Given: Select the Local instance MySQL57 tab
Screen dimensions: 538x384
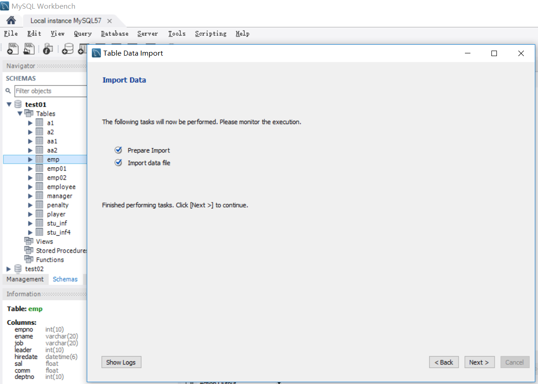Looking at the screenshot, I should coord(65,21).
